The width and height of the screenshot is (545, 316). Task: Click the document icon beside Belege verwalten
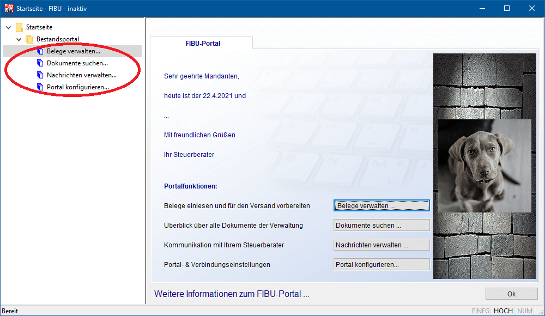[40, 51]
